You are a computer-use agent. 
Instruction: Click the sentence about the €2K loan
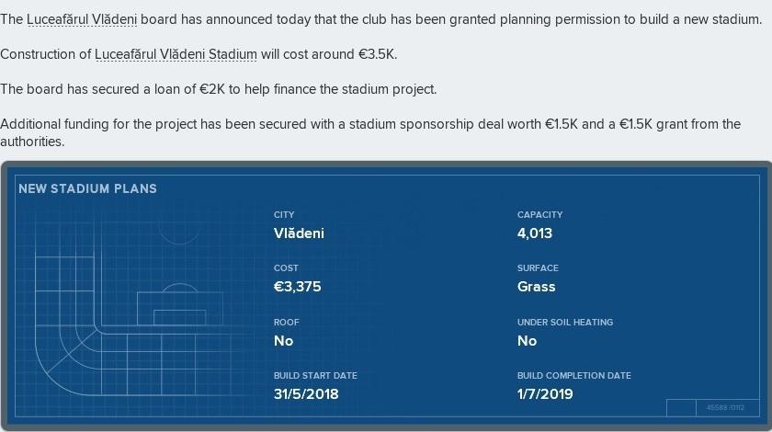tap(218, 89)
